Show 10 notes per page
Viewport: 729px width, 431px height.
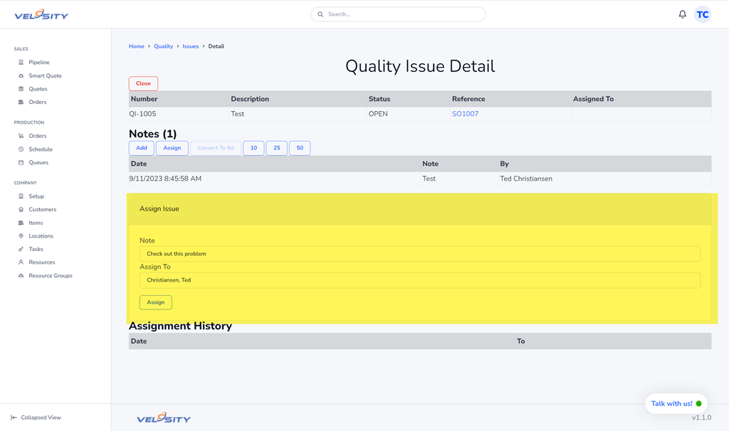[253, 148]
